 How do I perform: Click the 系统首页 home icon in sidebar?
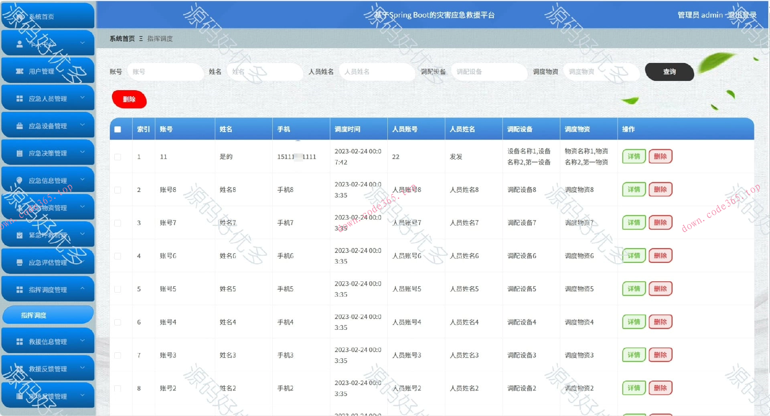point(18,16)
